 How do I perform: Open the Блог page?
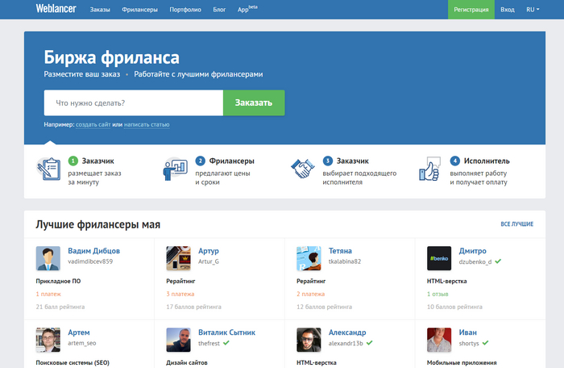click(x=219, y=10)
